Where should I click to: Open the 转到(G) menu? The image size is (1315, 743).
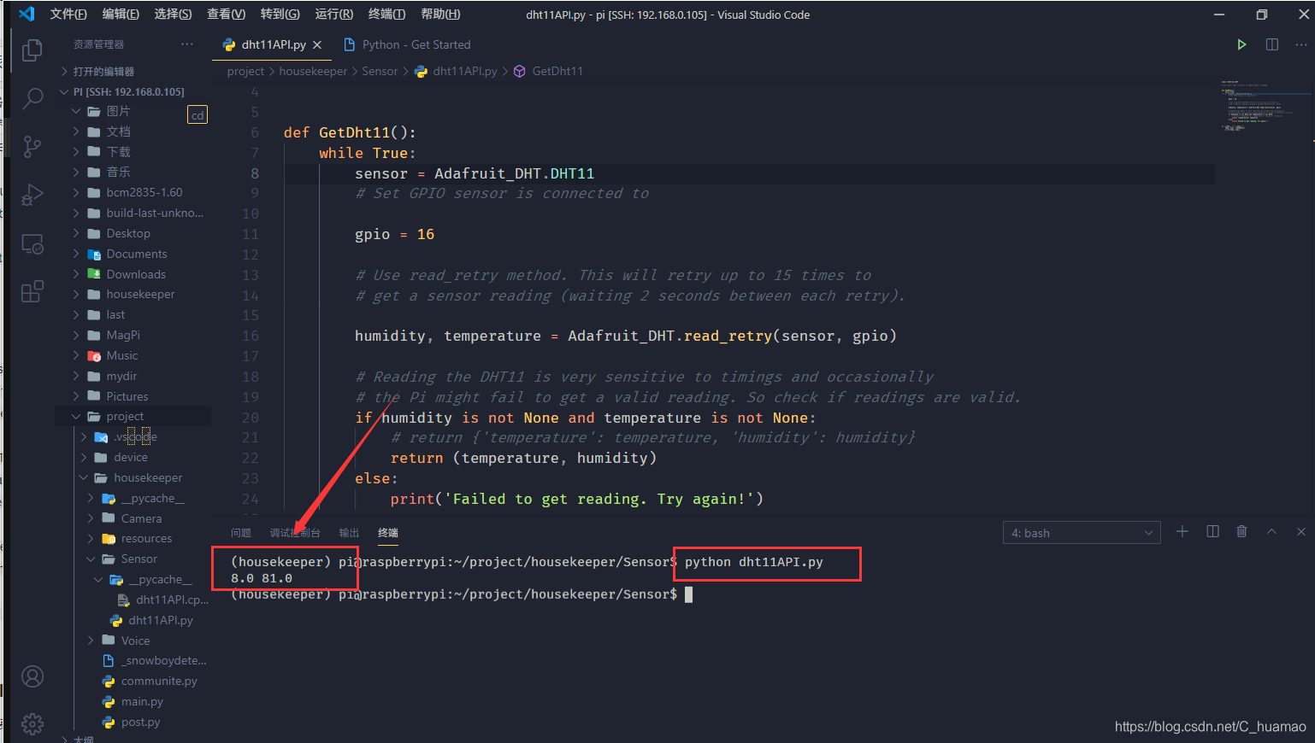[x=280, y=14]
